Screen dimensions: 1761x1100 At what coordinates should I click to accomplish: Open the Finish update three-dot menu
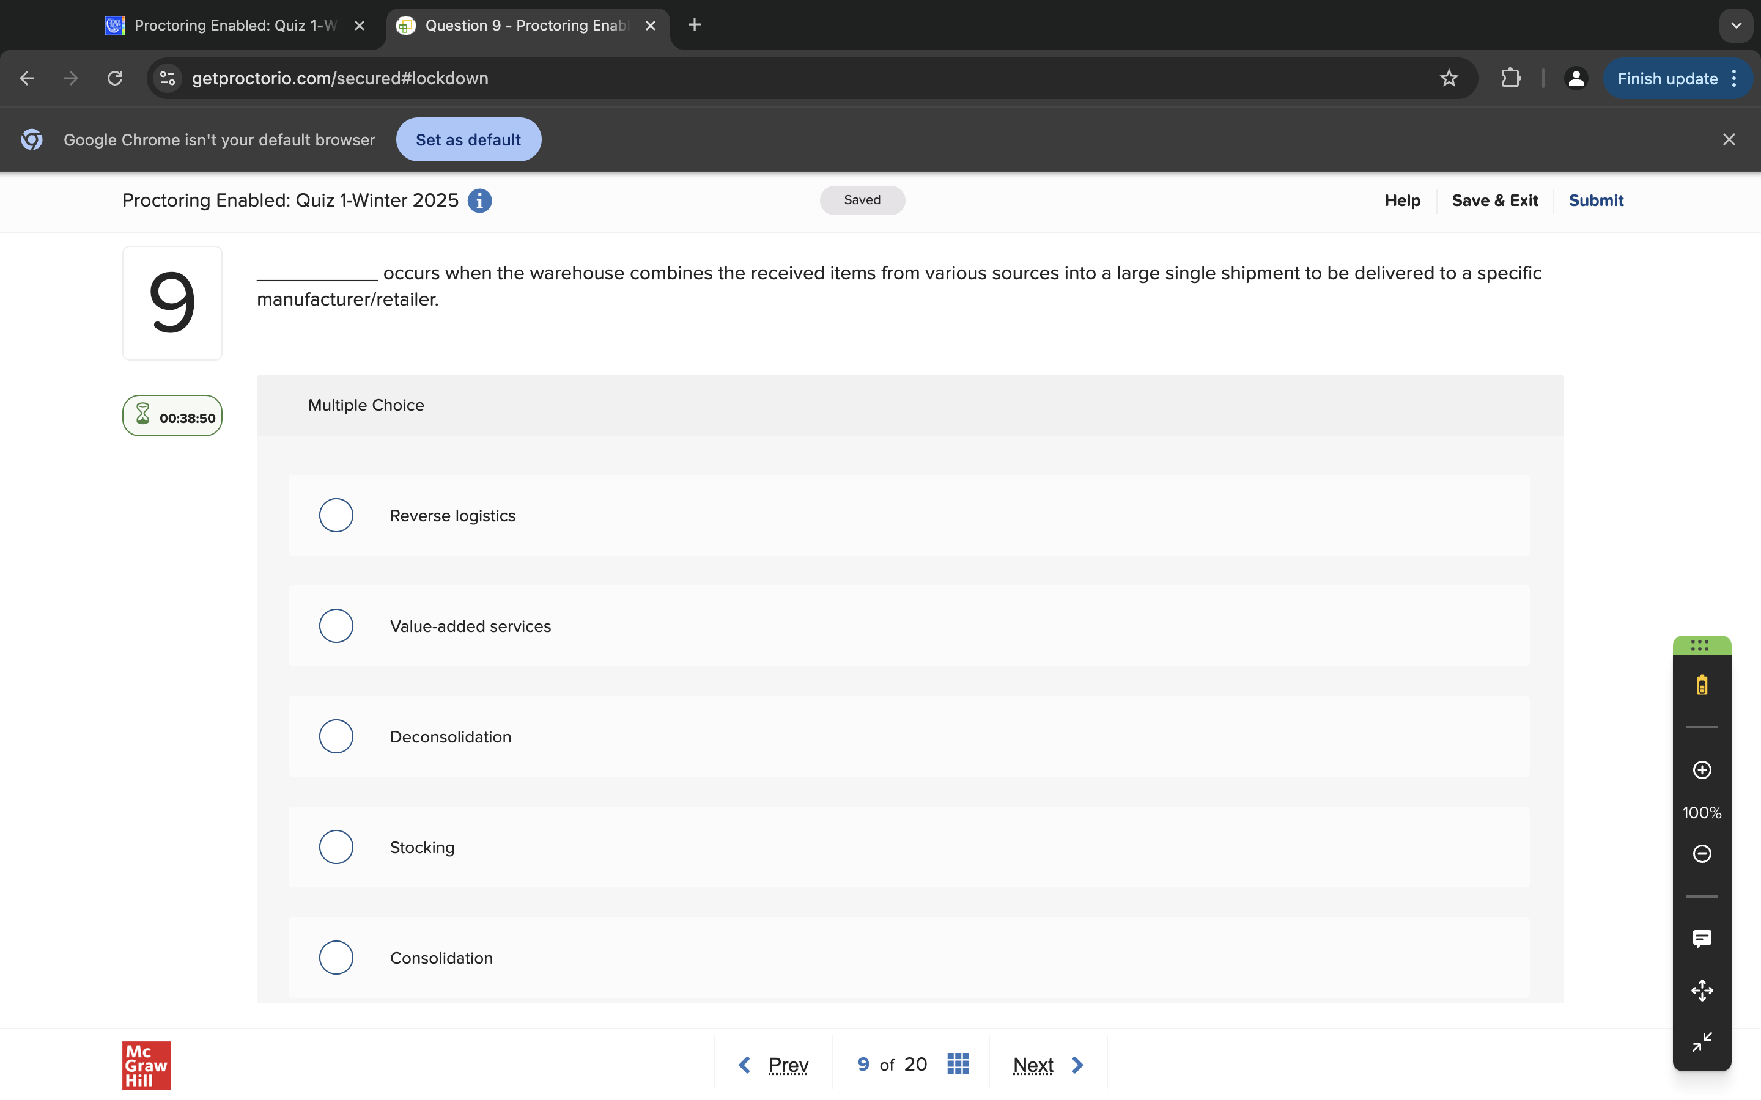coord(1735,79)
